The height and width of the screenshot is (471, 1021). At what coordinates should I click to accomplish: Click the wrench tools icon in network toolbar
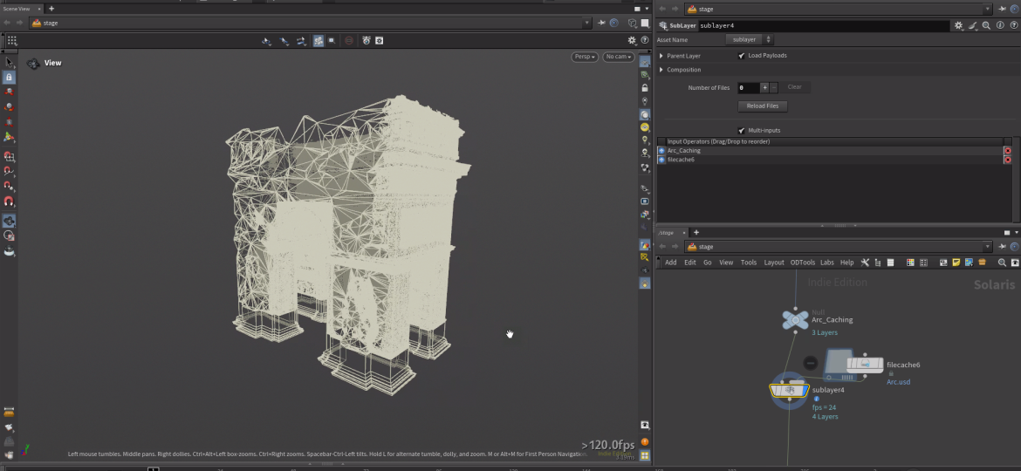865,263
